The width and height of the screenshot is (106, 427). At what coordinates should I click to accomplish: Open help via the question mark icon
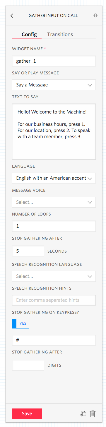tap(95, 16)
